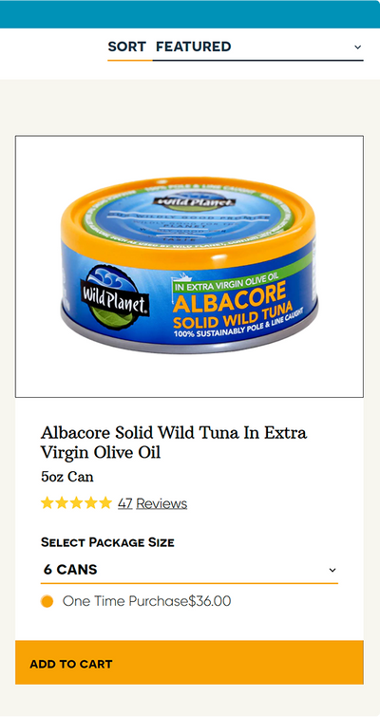Open the 6 Cans package size dropdown
Viewport: 380px width, 717px height.
pyautogui.click(x=189, y=570)
